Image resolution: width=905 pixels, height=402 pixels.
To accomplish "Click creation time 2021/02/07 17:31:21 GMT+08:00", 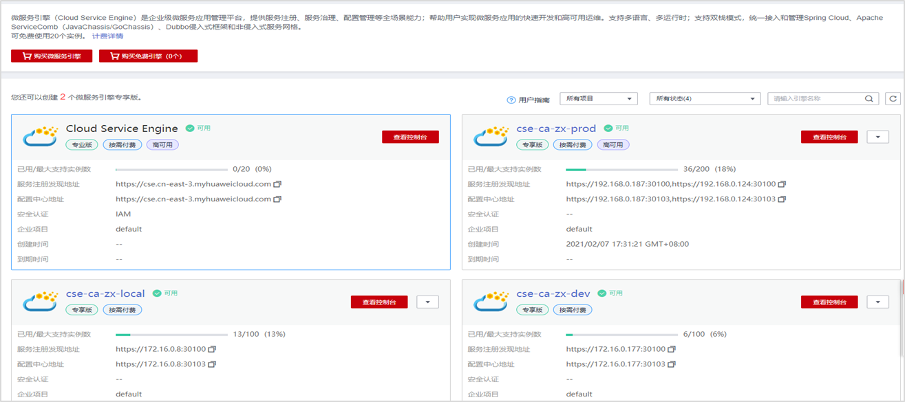I will pos(628,244).
